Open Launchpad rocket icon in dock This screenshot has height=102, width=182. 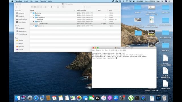point(30,98)
